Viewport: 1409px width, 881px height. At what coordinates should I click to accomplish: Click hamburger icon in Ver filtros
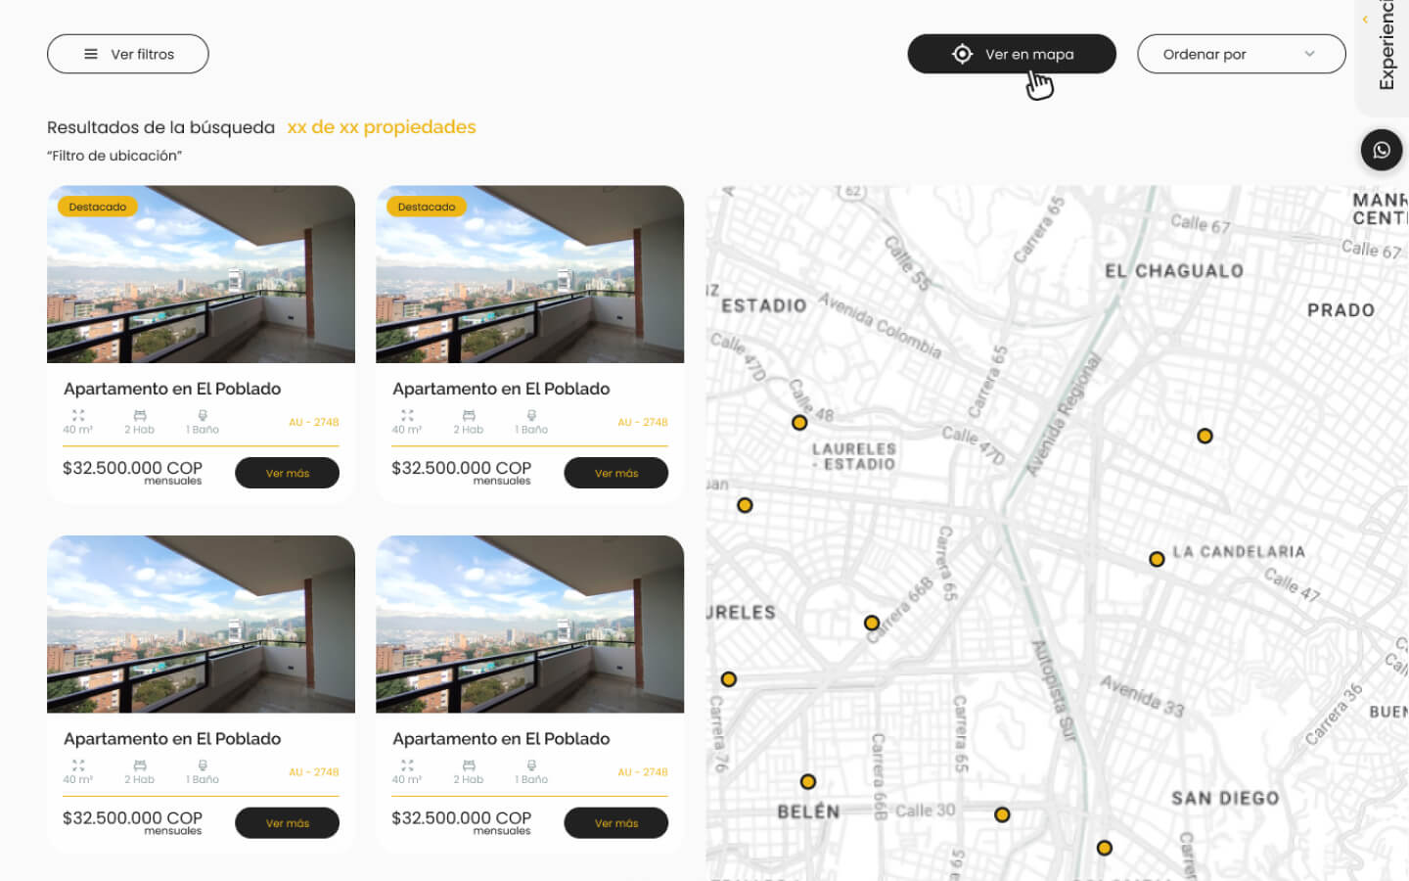pos(91,54)
